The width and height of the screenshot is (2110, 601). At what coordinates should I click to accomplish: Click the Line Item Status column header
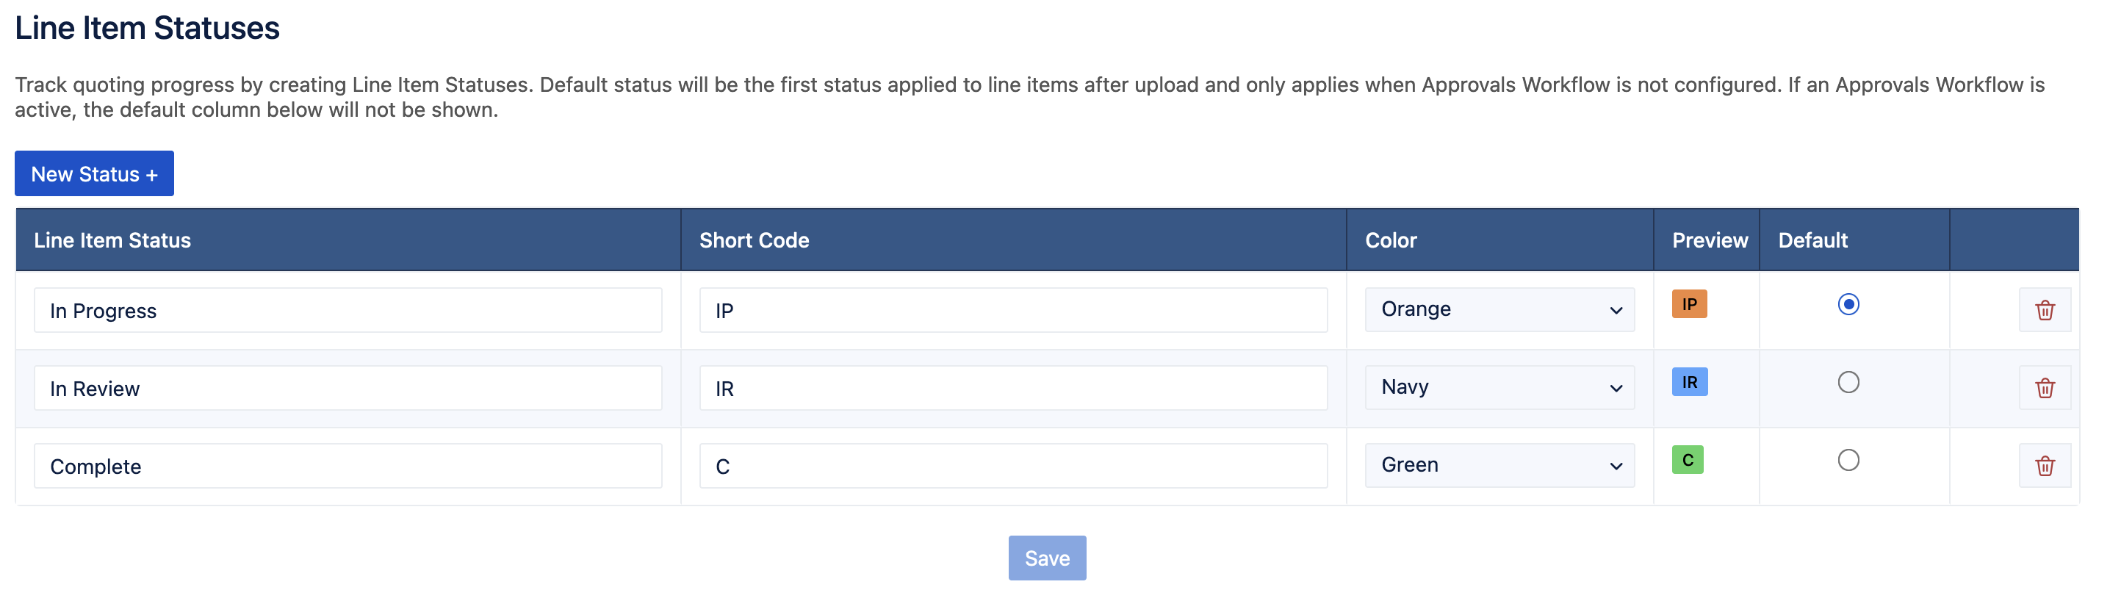112,240
